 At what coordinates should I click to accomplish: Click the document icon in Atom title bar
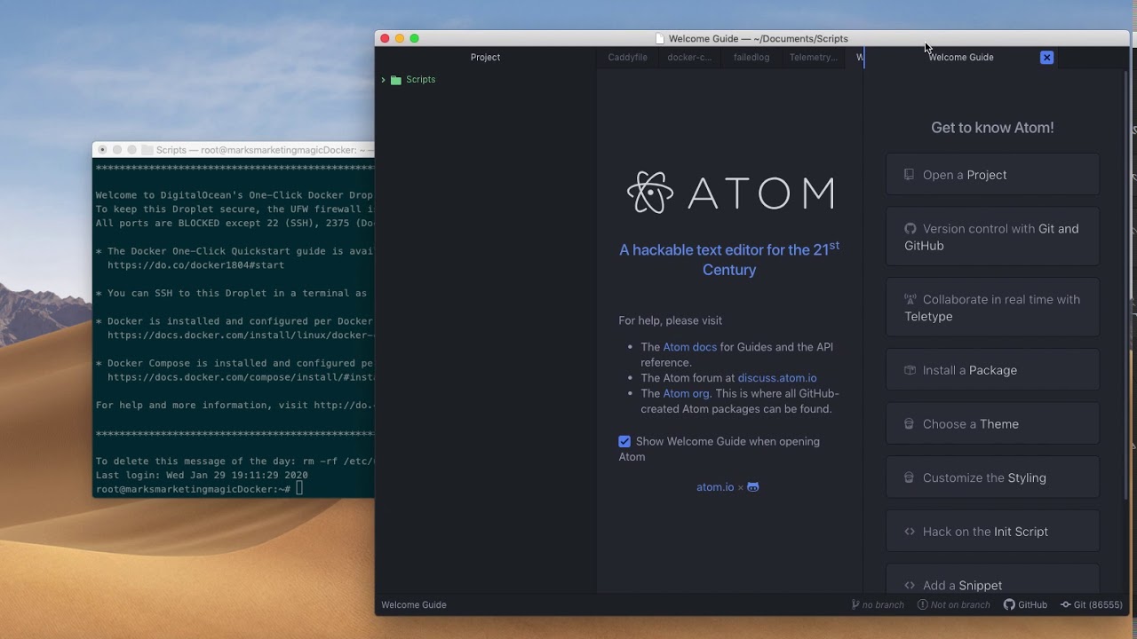[x=660, y=39]
